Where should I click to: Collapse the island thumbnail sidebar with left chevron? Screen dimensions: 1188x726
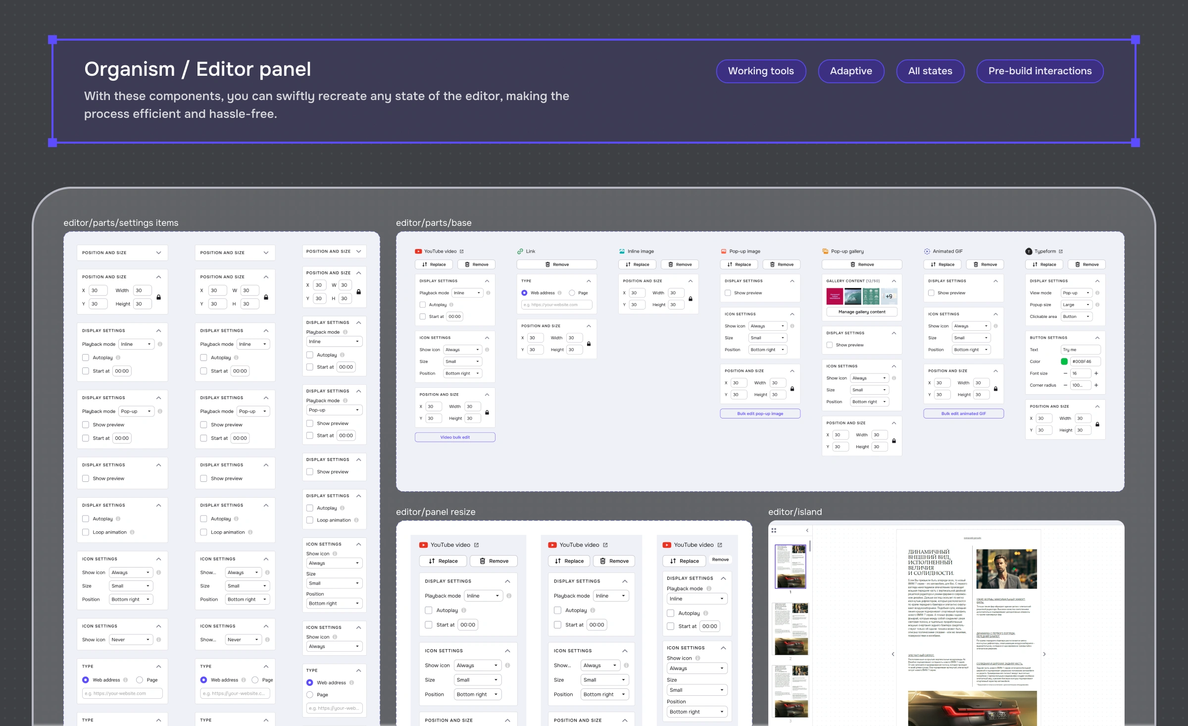(x=807, y=530)
